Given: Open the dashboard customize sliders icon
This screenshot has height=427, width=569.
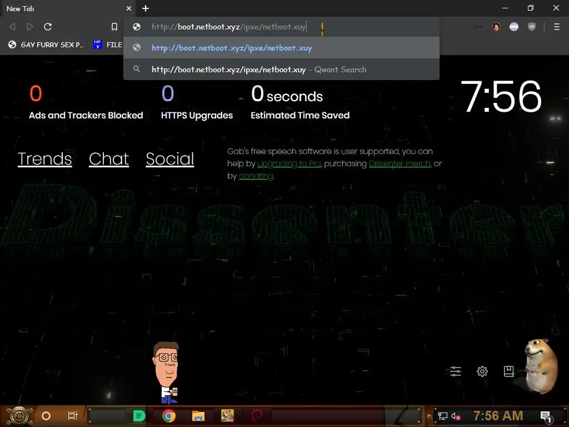Looking at the screenshot, I should (x=456, y=371).
